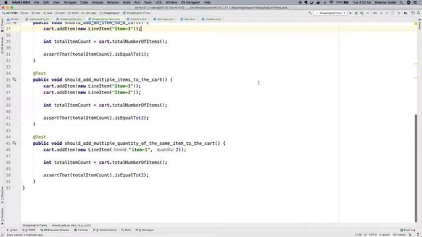Place cursor on line 46 addItem call
The image size is (422, 237).
(115, 149)
